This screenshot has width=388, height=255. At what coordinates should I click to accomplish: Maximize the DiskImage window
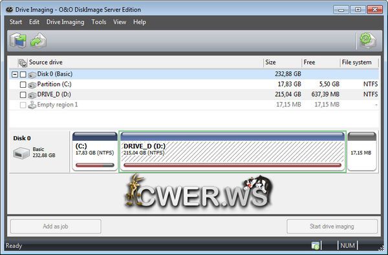pyautogui.click(x=358, y=10)
